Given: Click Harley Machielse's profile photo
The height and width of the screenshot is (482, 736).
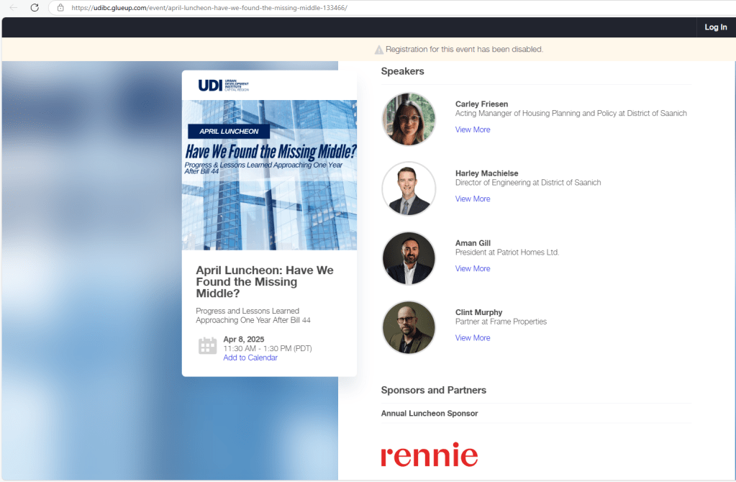Looking at the screenshot, I should (x=408, y=188).
